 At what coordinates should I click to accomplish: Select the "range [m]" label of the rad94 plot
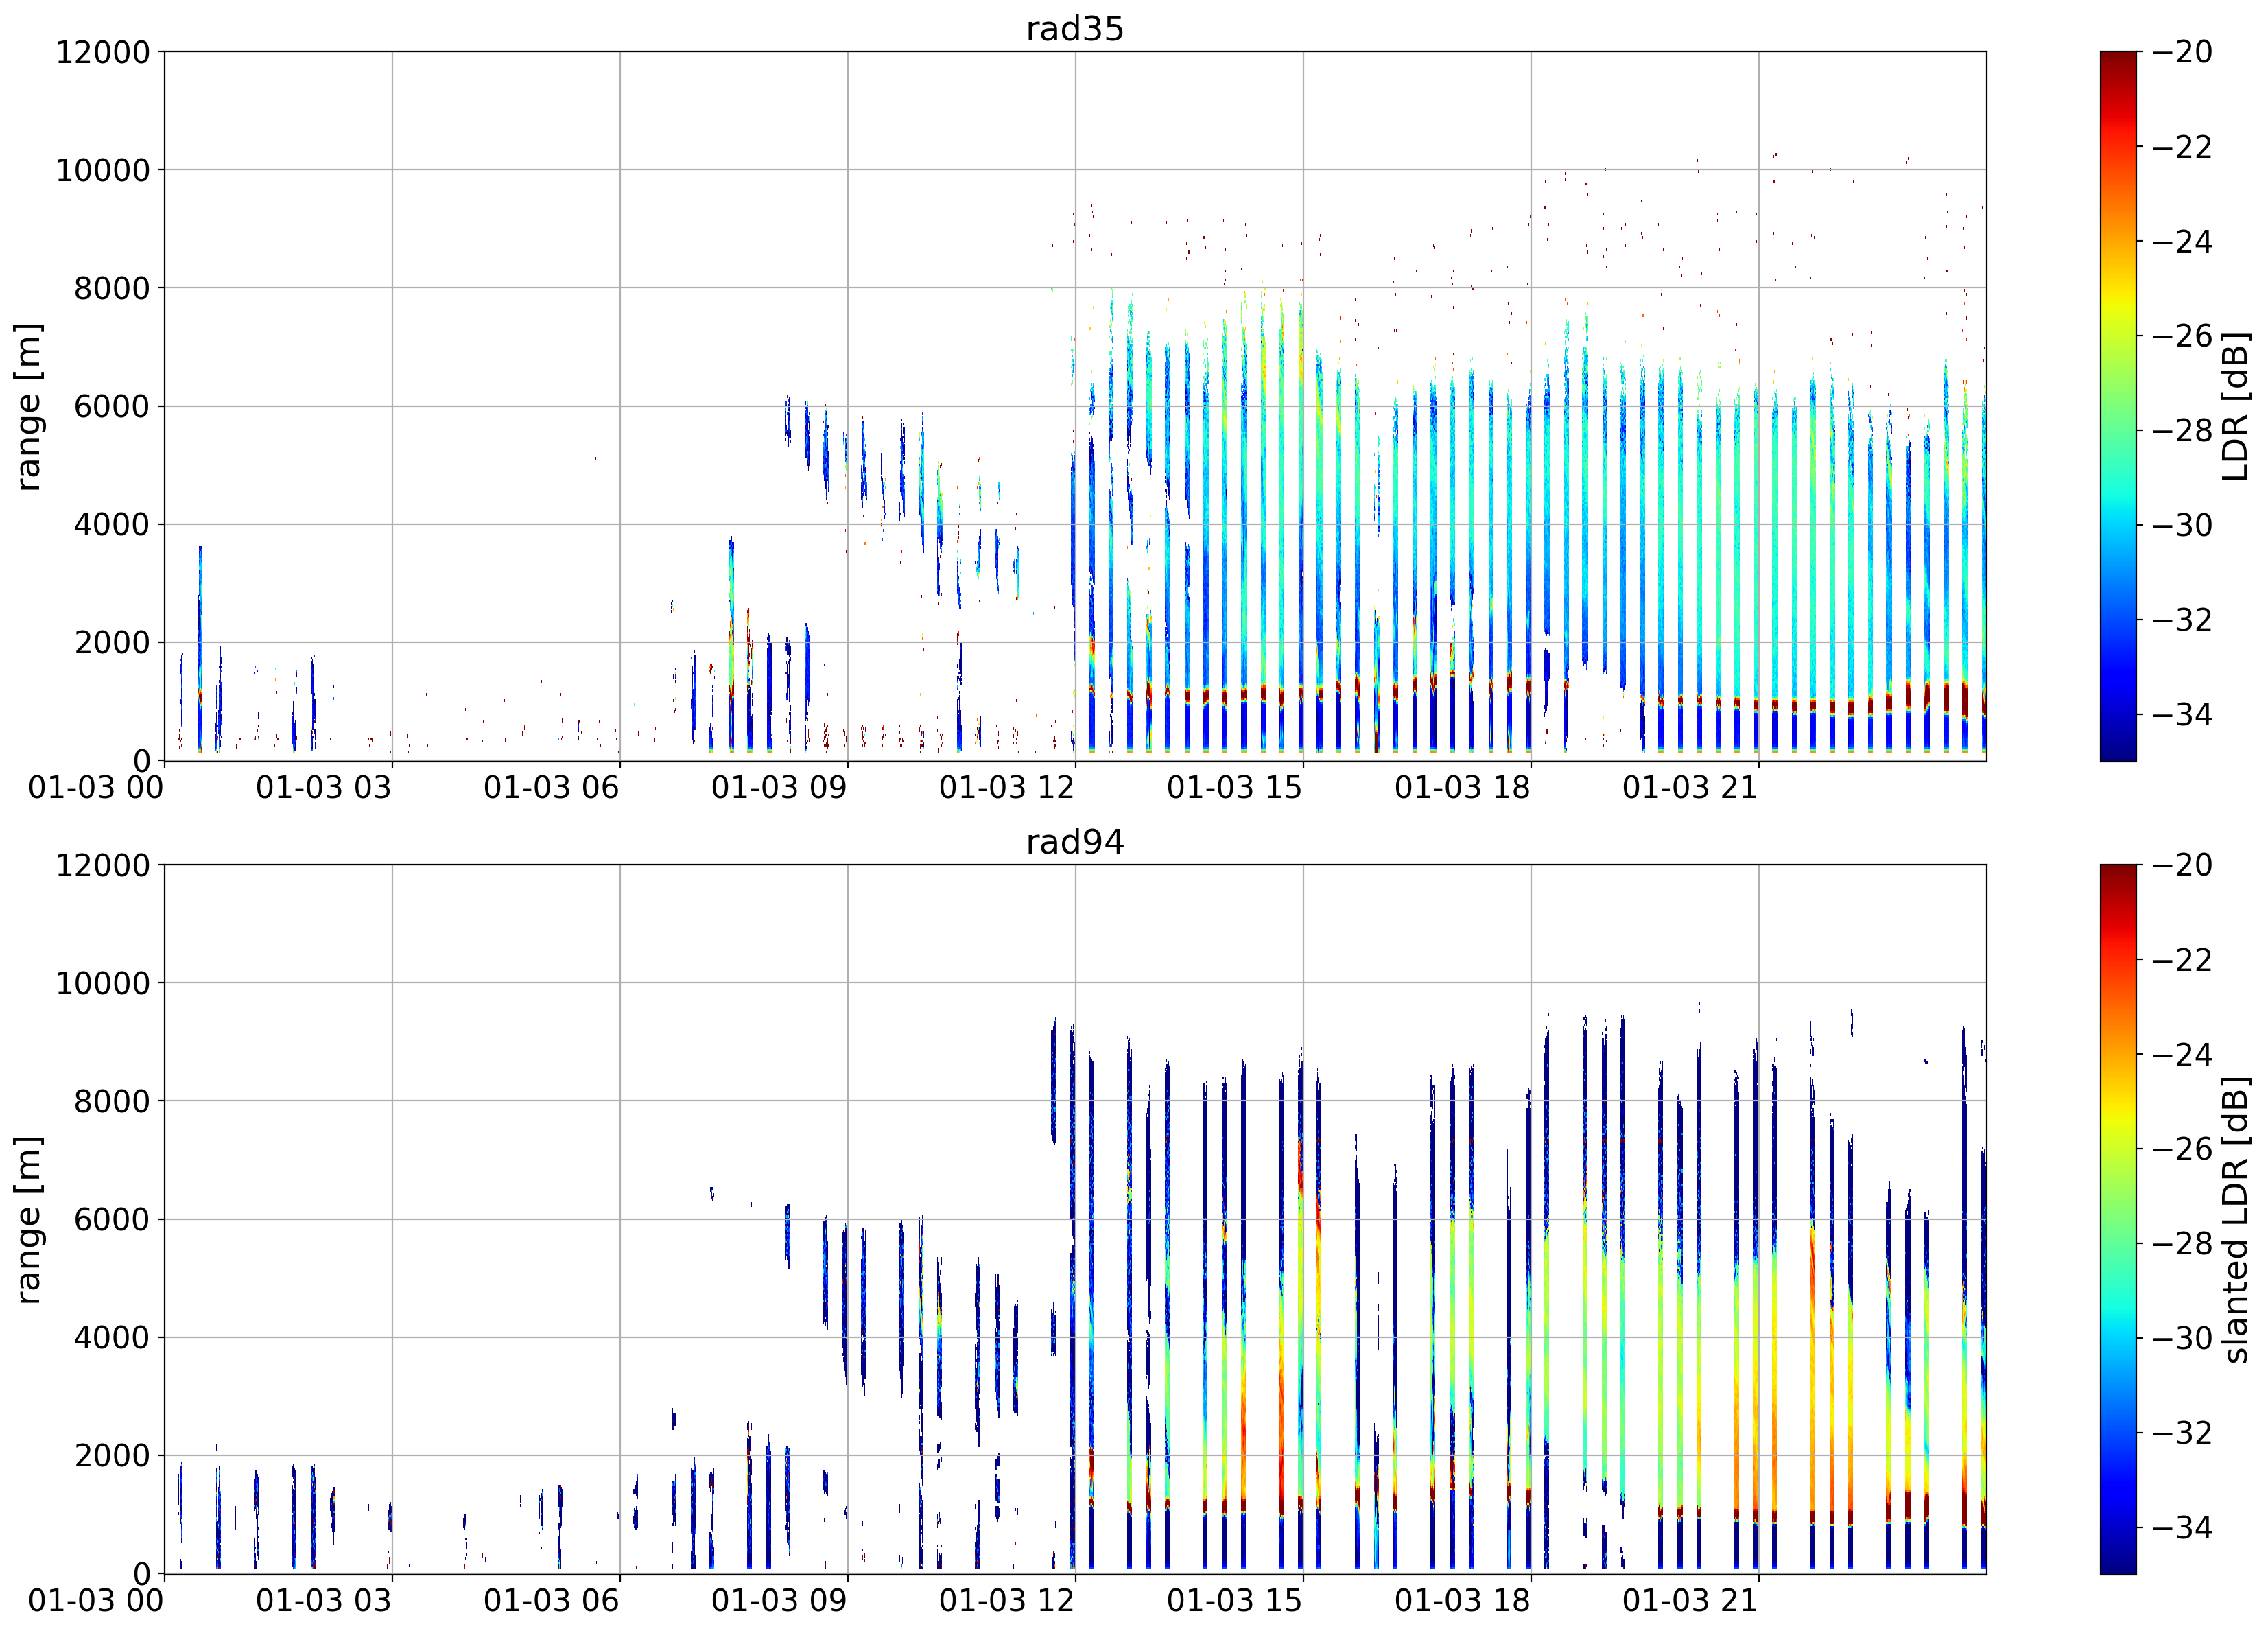pos(28,1219)
